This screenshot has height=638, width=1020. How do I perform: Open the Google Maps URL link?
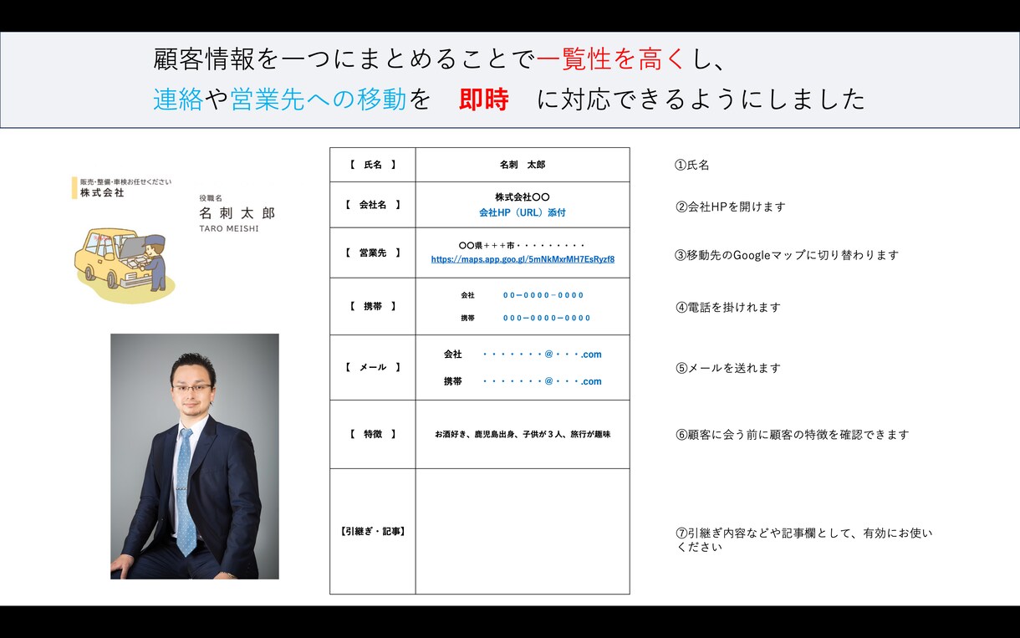coord(523,259)
